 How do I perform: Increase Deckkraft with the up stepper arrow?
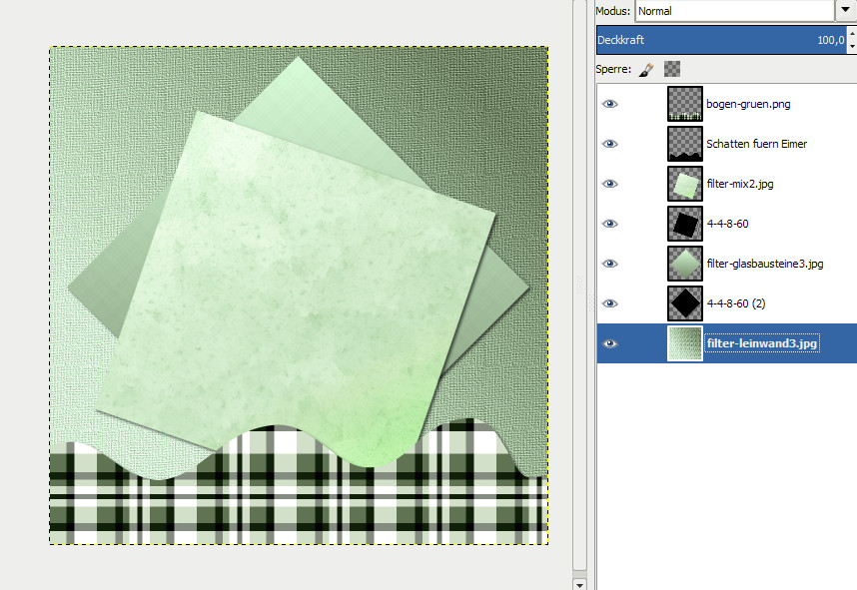[x=851, y=35]
